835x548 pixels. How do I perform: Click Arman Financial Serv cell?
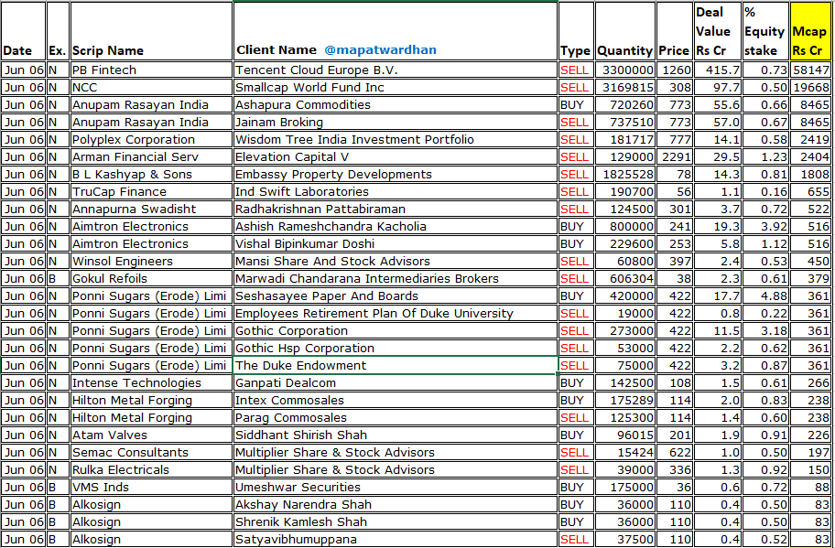(x=151, y=157)
